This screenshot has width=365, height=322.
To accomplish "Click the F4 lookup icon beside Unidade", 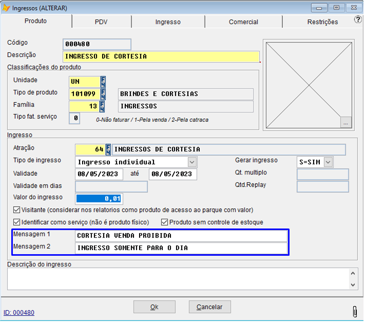I will point(103,81).
